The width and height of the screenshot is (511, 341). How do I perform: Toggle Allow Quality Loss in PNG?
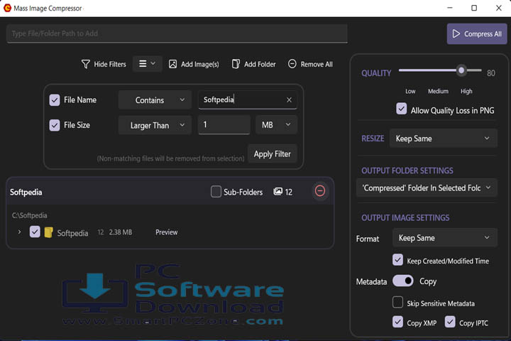(x=402, y=109)
